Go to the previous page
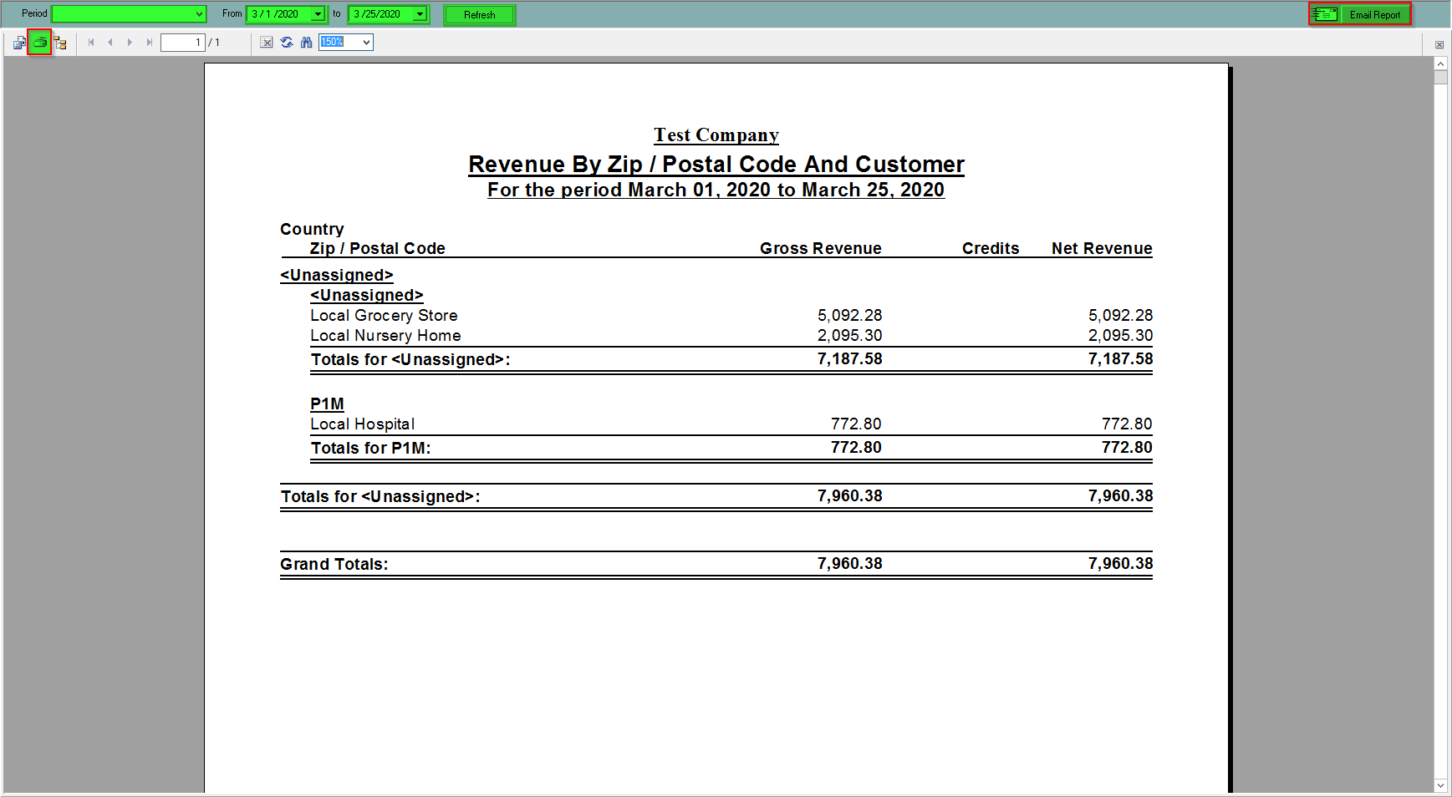The image size is (1452, 797). [110, 43]
